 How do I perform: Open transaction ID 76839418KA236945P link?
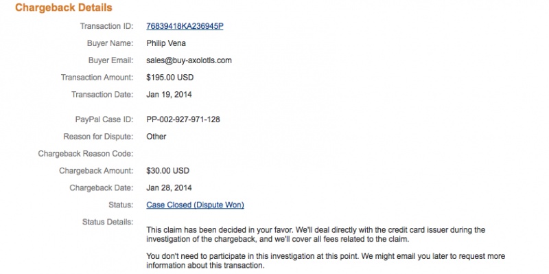click(x=185, y=26)
